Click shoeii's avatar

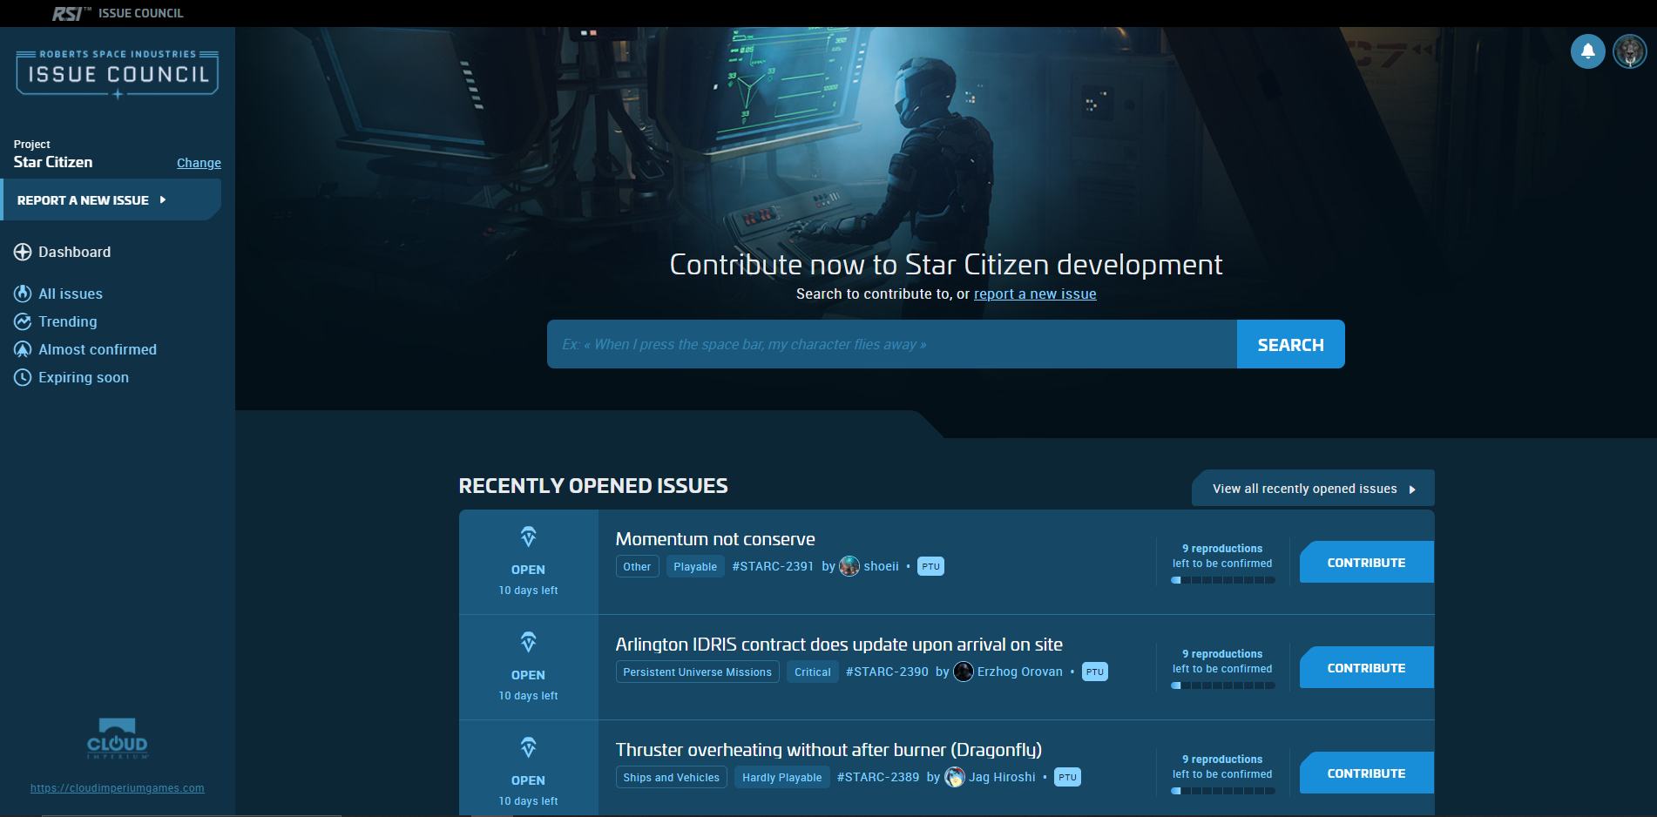pos(849,566)
